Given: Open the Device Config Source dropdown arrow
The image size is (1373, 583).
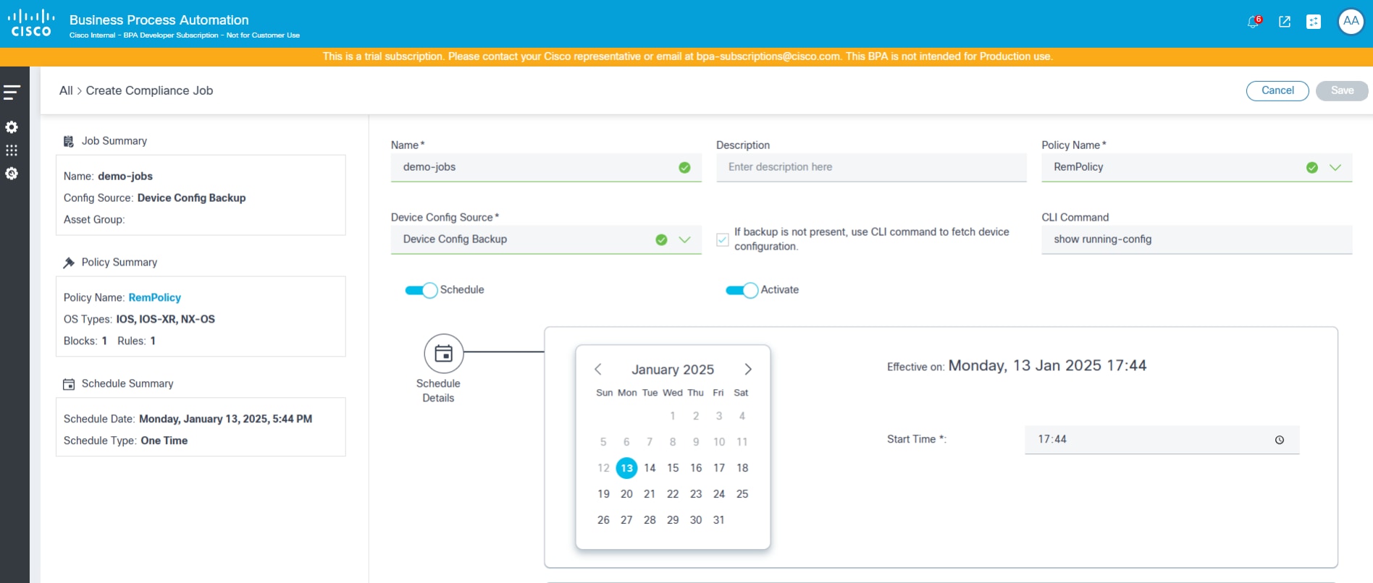Looking at the screenshot, I should click(x=684, y=240).
